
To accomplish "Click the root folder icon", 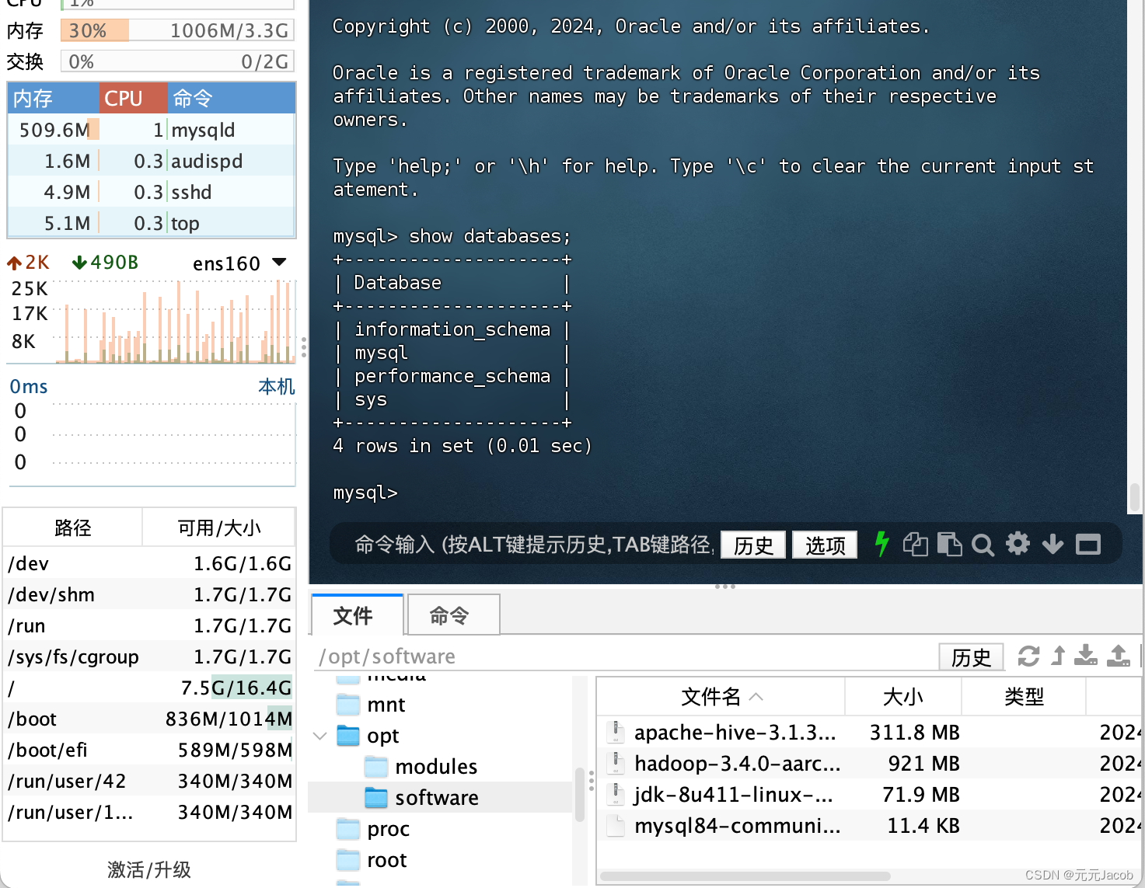I will 348,859.
